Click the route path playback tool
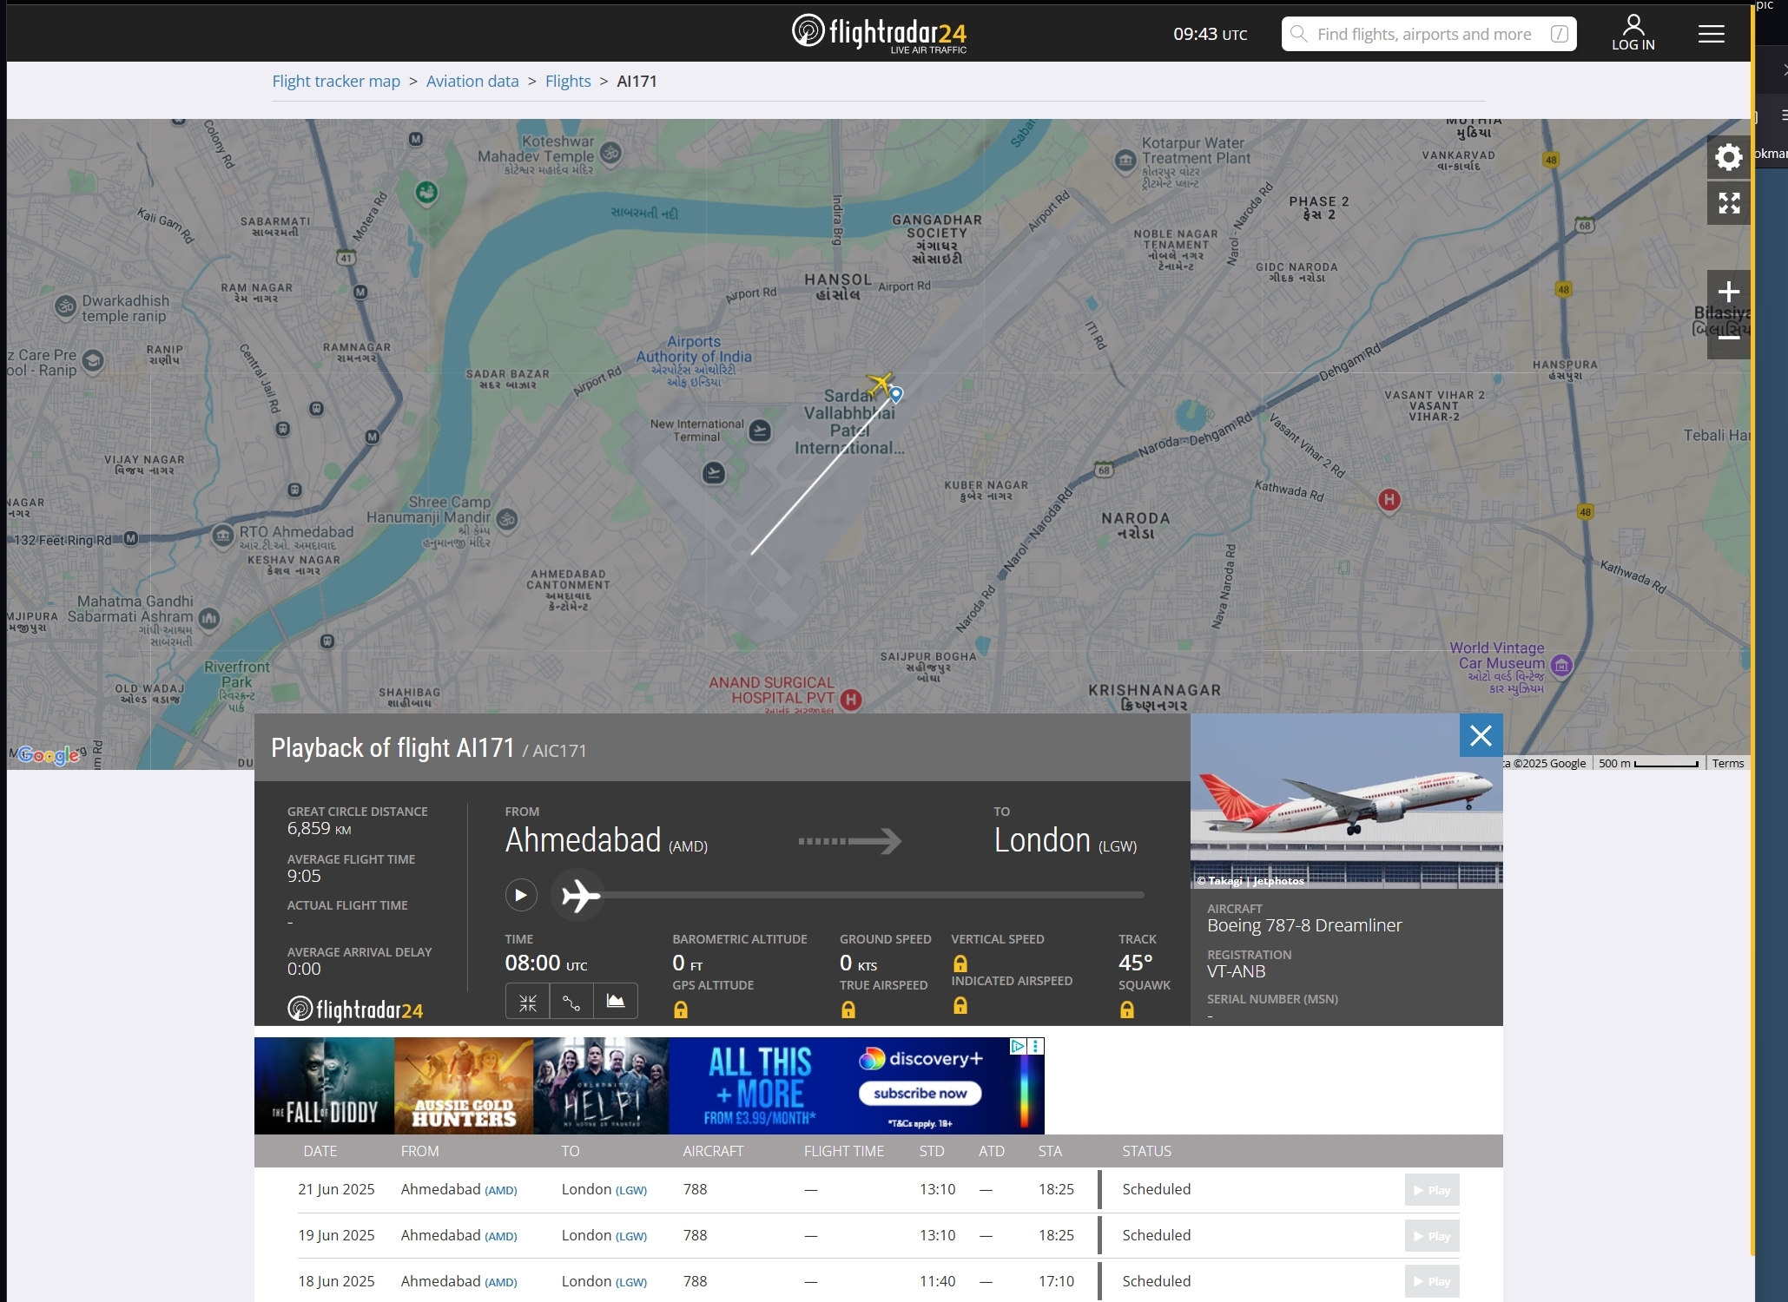The image size is (1788, 1302). (571, 1003)
